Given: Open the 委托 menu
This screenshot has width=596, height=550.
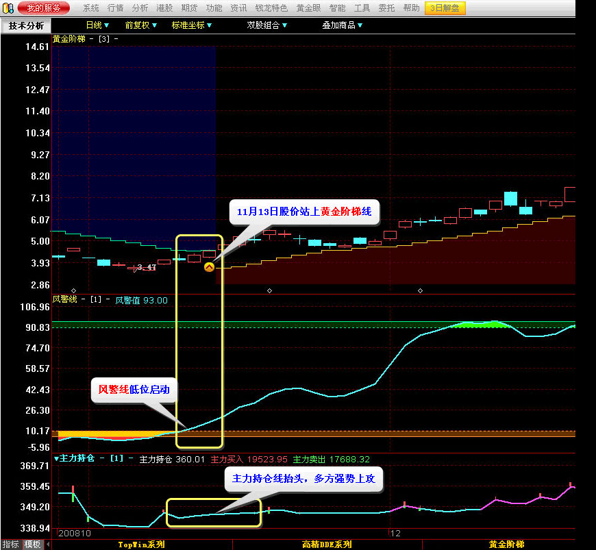Looking at the screenshot, I should click(x=386, y=8).
